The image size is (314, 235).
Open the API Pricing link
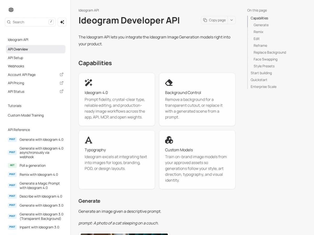36,83
